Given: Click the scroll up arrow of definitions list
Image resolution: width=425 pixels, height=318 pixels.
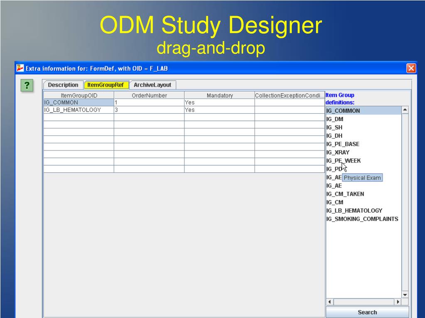Looking at the screenshot, I should [405, 110].
